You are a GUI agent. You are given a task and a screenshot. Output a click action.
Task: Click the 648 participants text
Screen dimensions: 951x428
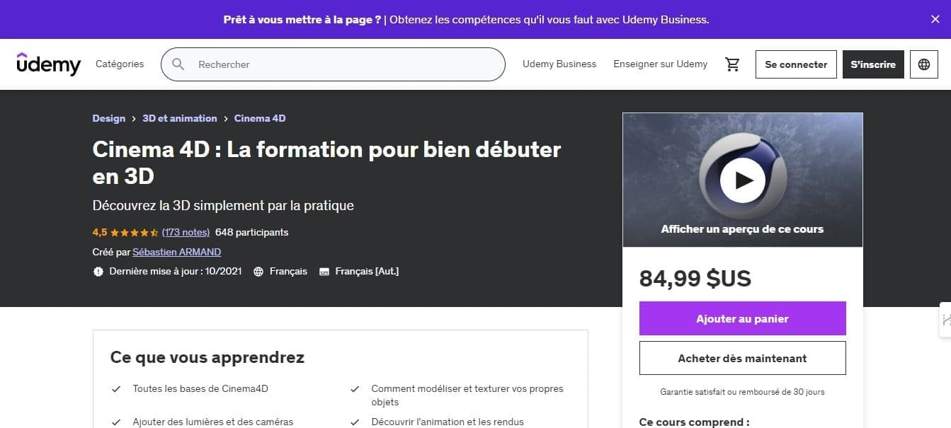pos(252,232)
